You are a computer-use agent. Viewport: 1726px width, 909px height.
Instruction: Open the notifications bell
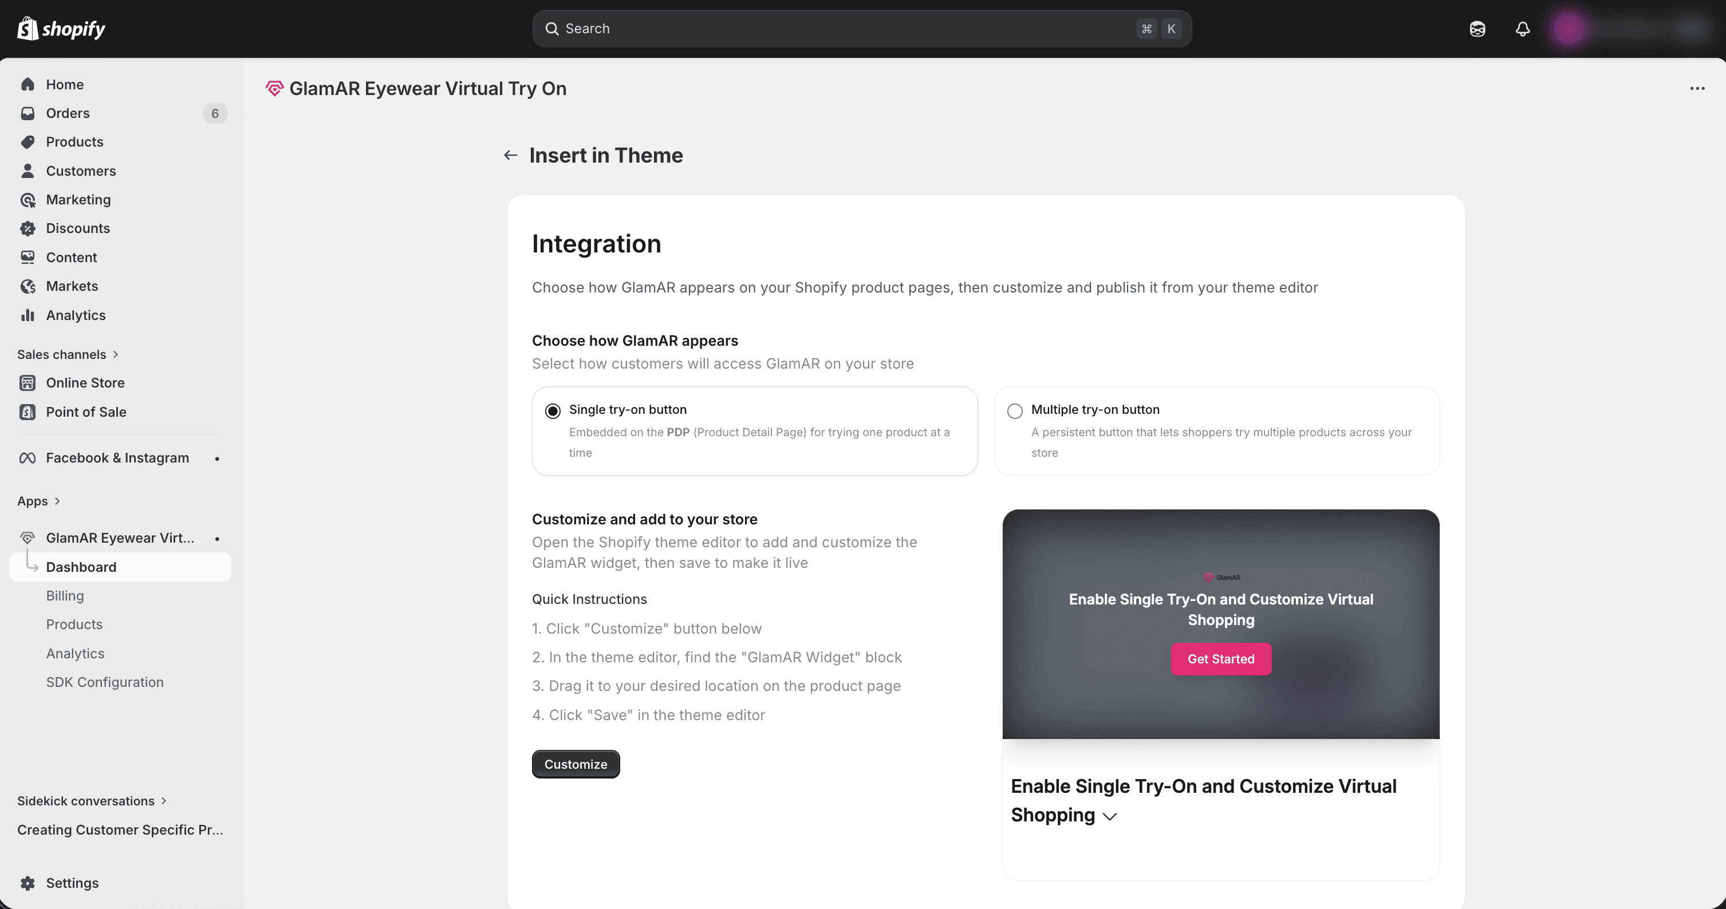pos(1522,29)
